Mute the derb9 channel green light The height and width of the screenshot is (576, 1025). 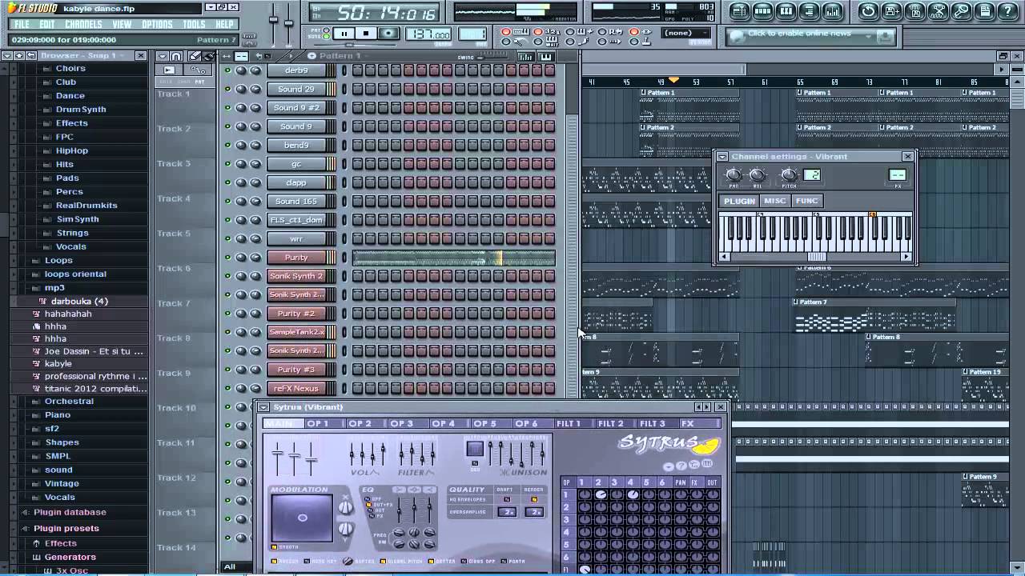tap(227, 70)
